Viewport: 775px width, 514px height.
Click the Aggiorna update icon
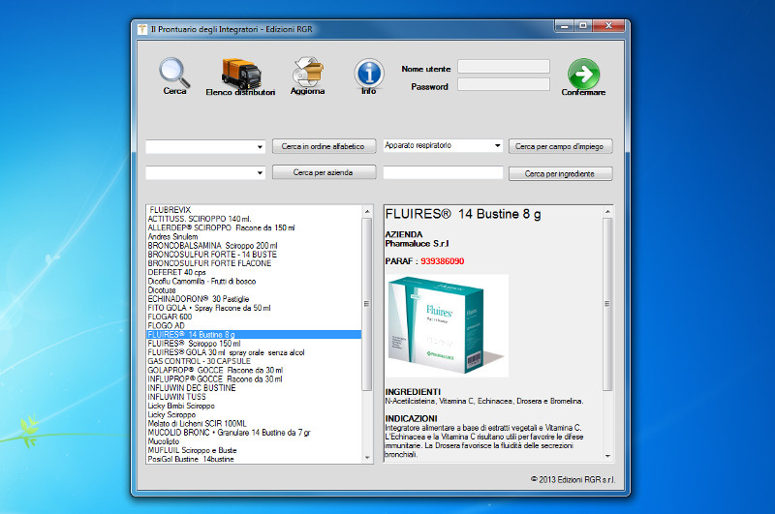307,72
